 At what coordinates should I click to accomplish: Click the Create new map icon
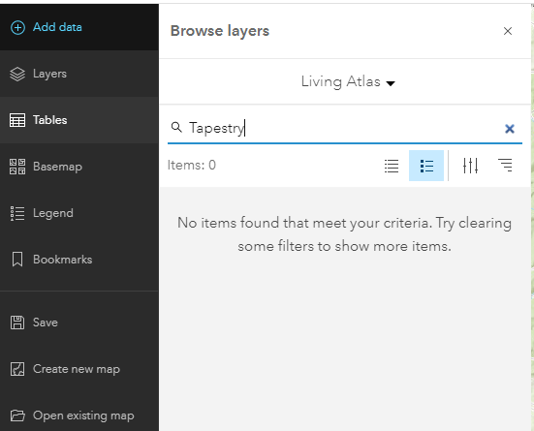(x=17, y=369)
